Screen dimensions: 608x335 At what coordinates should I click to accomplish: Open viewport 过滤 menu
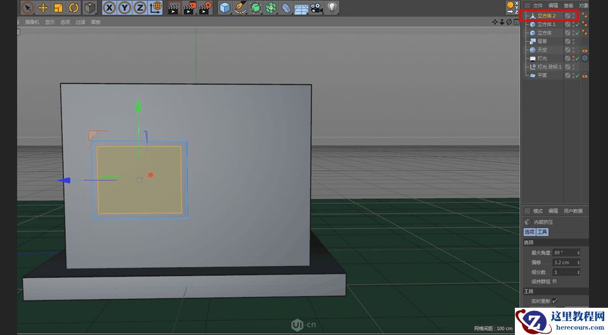pos(80,22)
